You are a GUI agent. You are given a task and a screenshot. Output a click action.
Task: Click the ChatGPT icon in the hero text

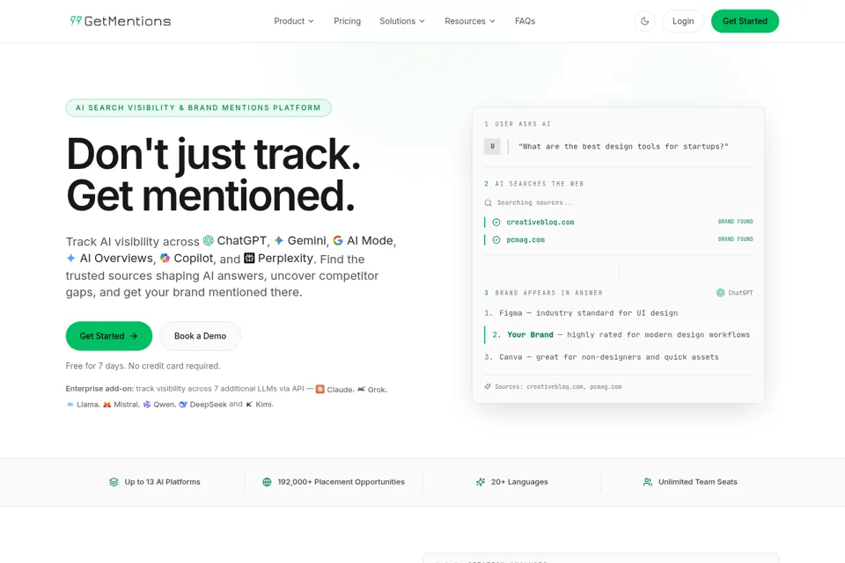[209, 240]
